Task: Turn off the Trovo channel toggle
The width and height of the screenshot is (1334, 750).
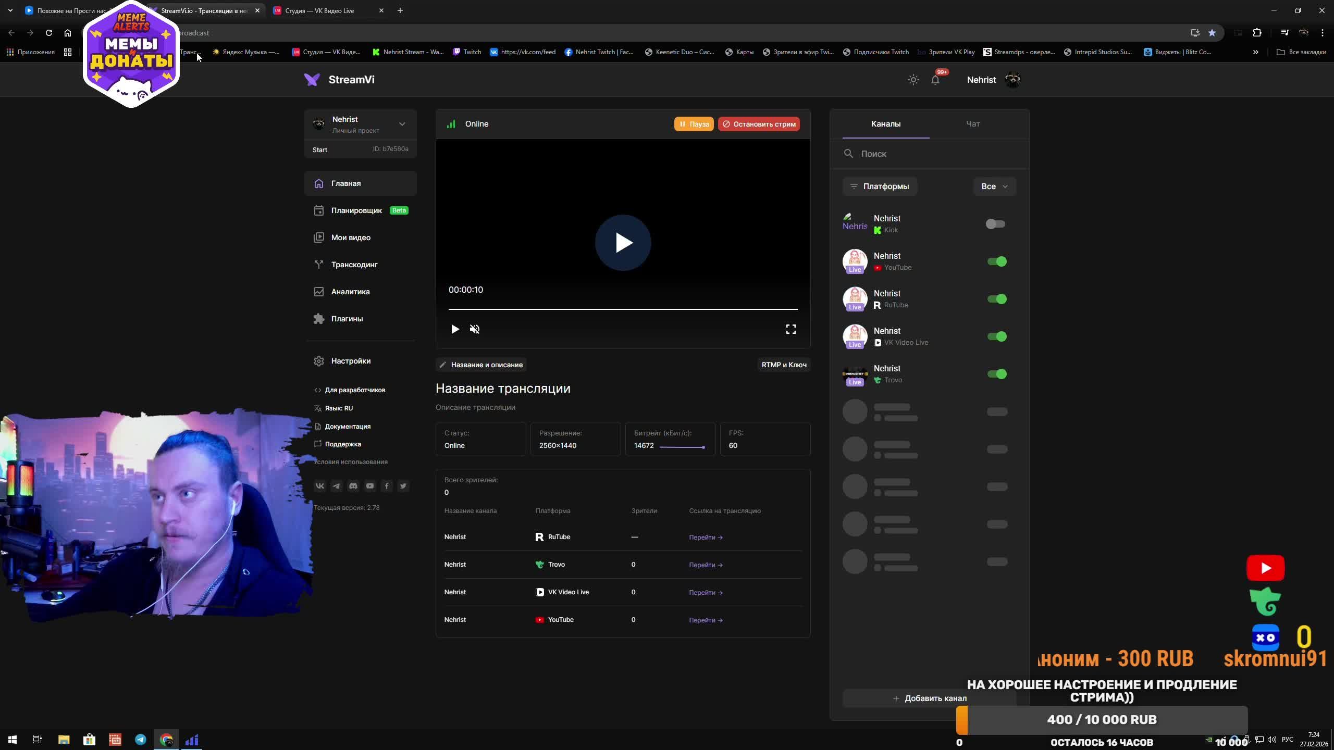Action: pyautogui.click(x=996, y=374)
